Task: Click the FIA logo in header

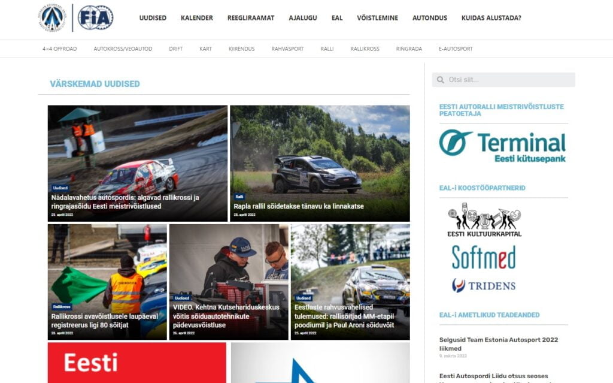Action: pos(95,18)
